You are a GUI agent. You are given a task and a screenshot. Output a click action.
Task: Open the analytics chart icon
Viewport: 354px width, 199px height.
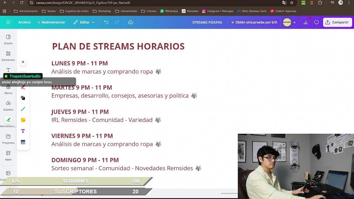tap(305, 22)
